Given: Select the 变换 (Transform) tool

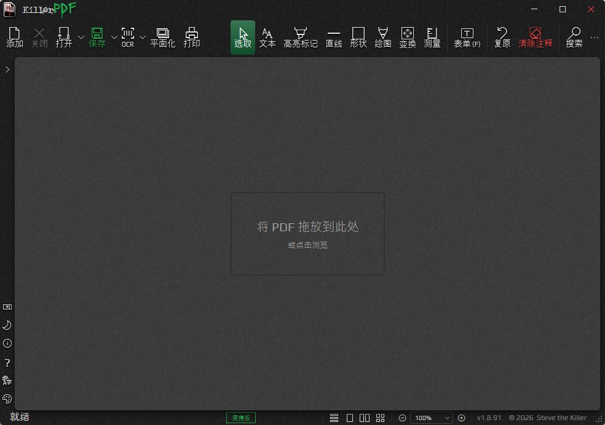Looking at the screenshot, I should [408, 38].
